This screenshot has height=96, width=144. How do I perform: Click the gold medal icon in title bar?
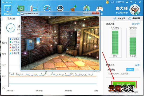point(107,2)
